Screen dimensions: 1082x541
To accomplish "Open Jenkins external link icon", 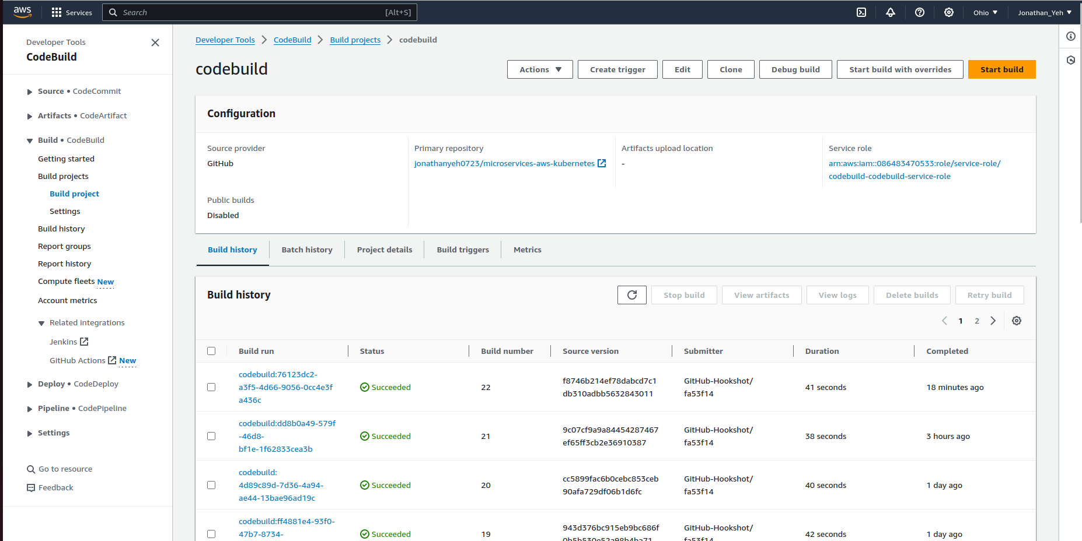I will [84, 342].
